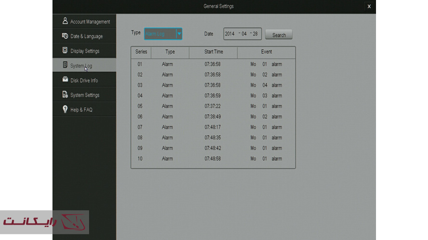The height and width of the screenshot is (240, 428).
Task: Select log row 10 at 07:48:58
Action: coord(212,159)
